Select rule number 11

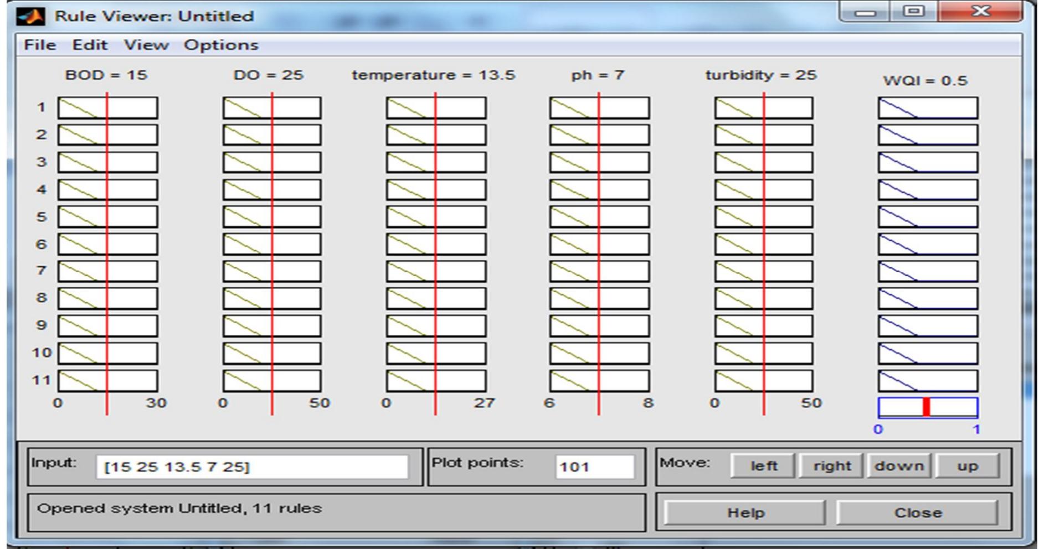click(41, 380)
